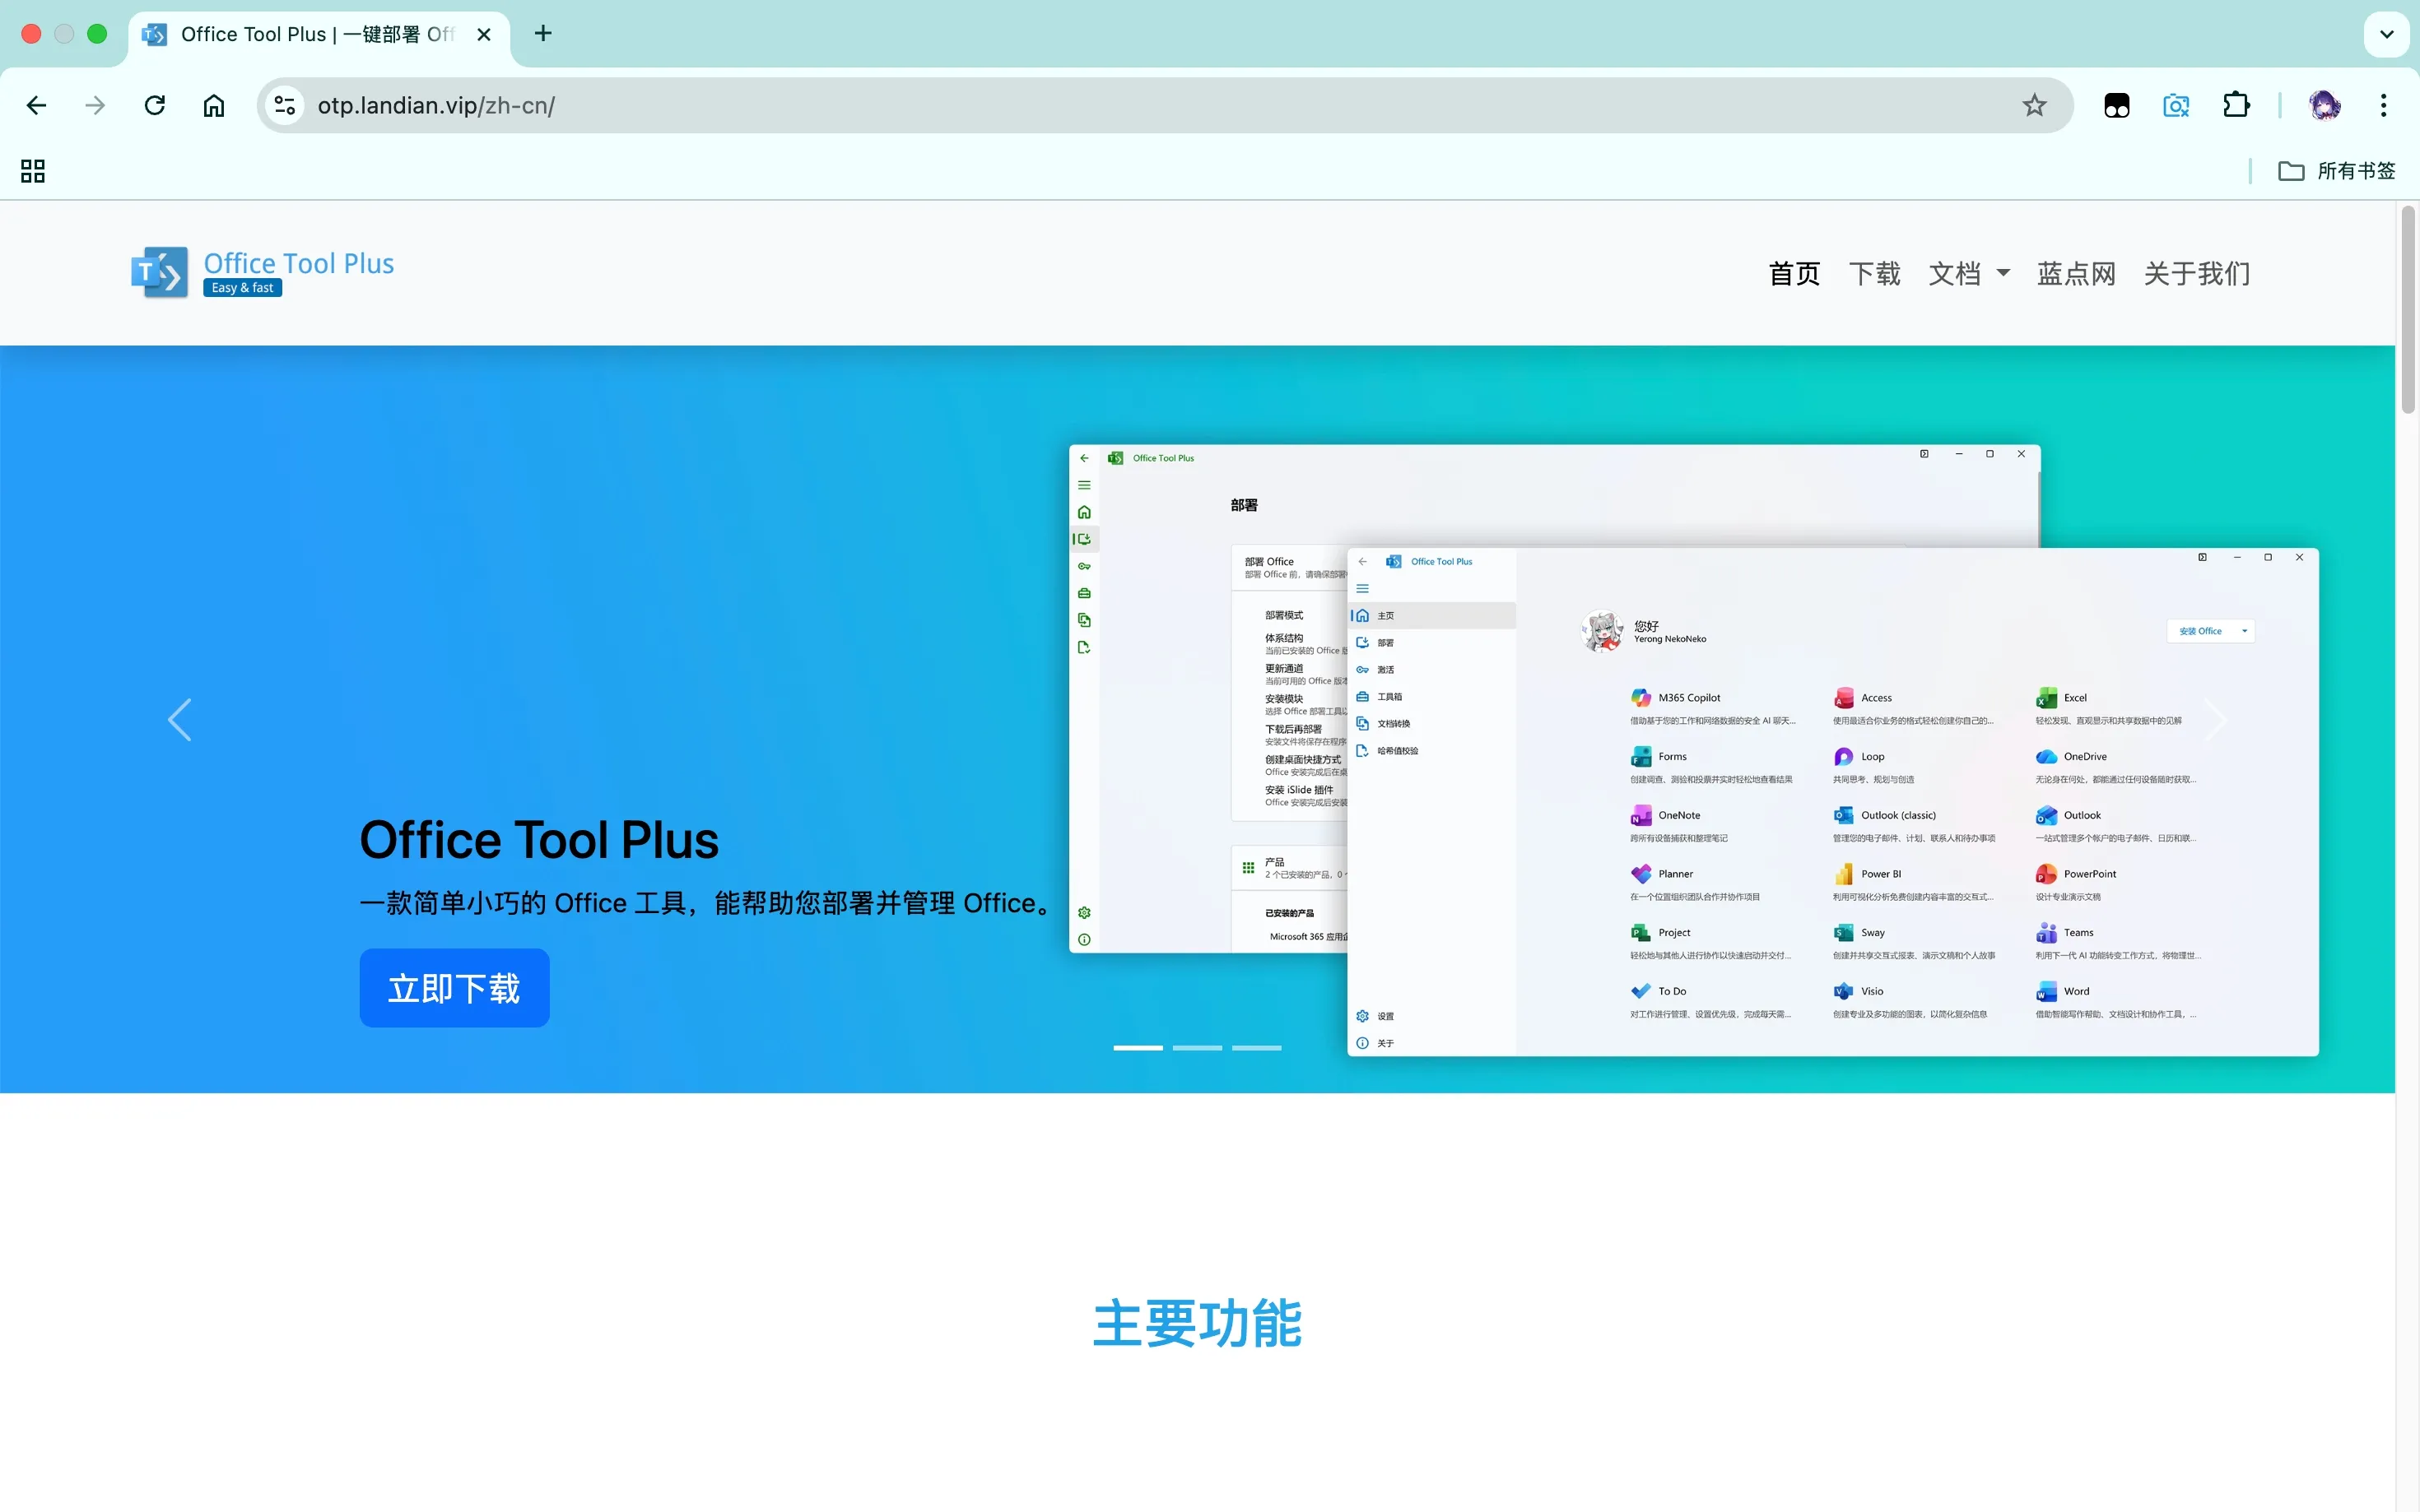
Task: Open the user profile avatar icon
Action: point(2324,106)
